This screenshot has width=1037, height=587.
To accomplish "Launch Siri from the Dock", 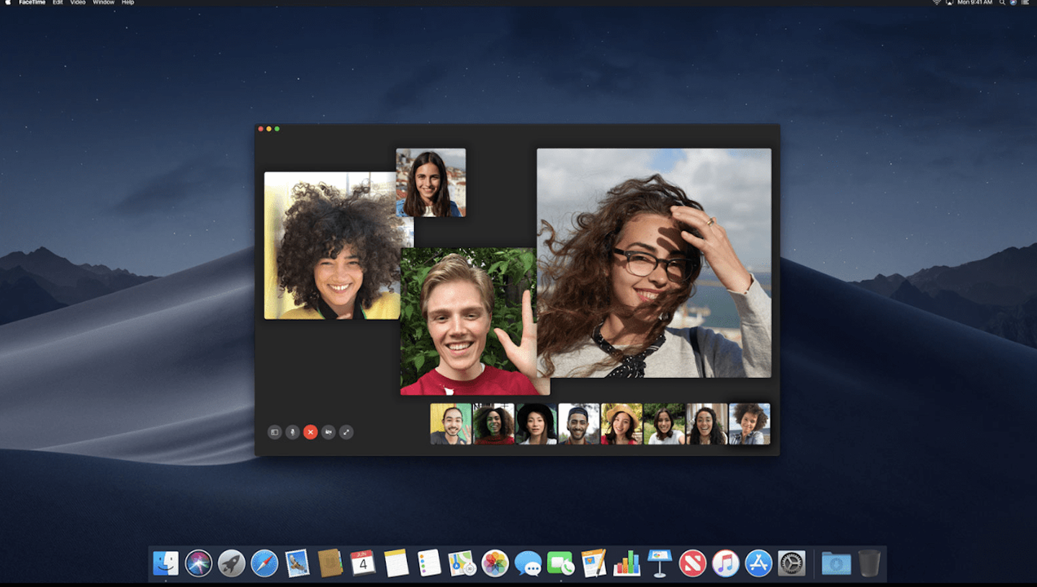I will 198,563.
